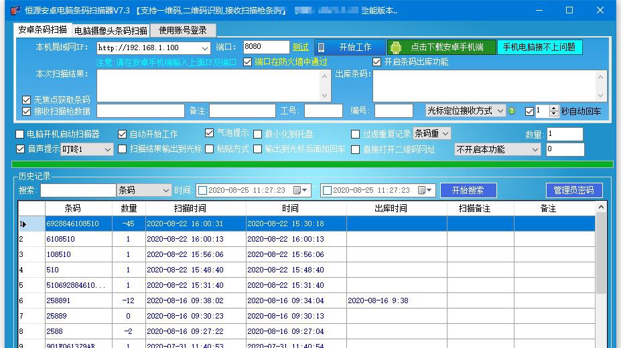The width and height of the screenshot is (621, 348).
Task: Toggle 接收扫描枪数据 checkbox
Action: coord(26,112)
